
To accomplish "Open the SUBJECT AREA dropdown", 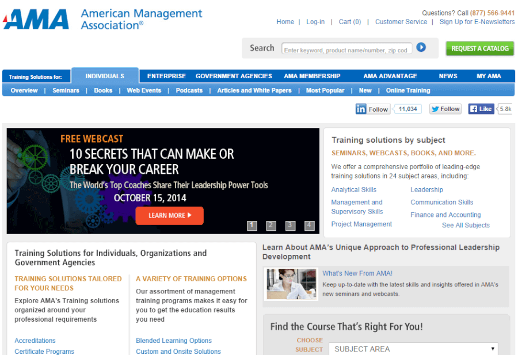I will pos(413,349).
